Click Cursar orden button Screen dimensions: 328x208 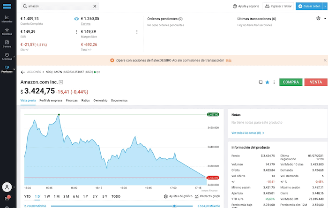point(309,6)
